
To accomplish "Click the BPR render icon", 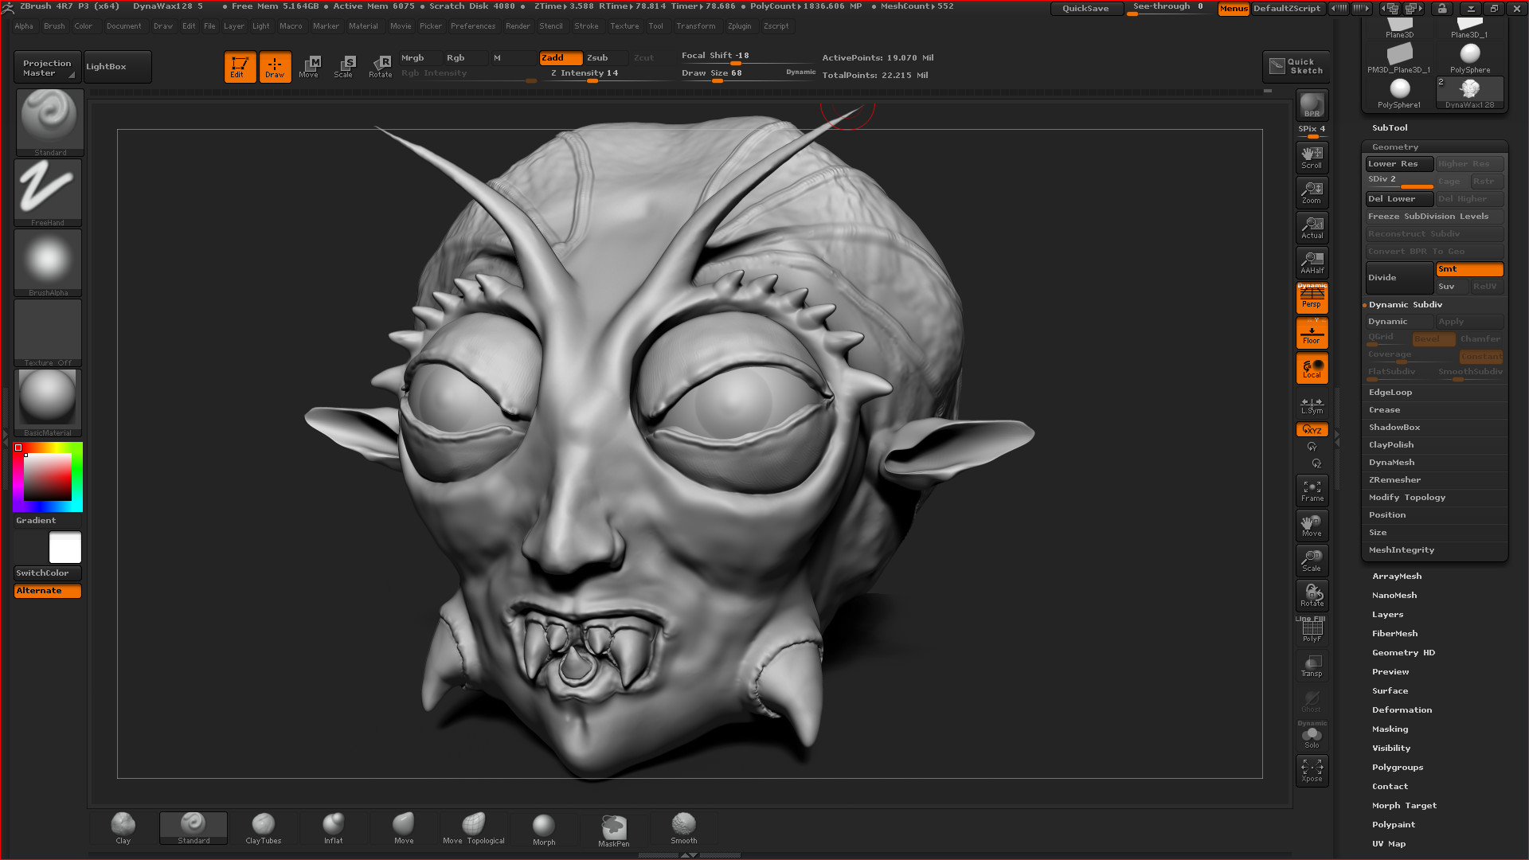I will tap(1312, 105).
